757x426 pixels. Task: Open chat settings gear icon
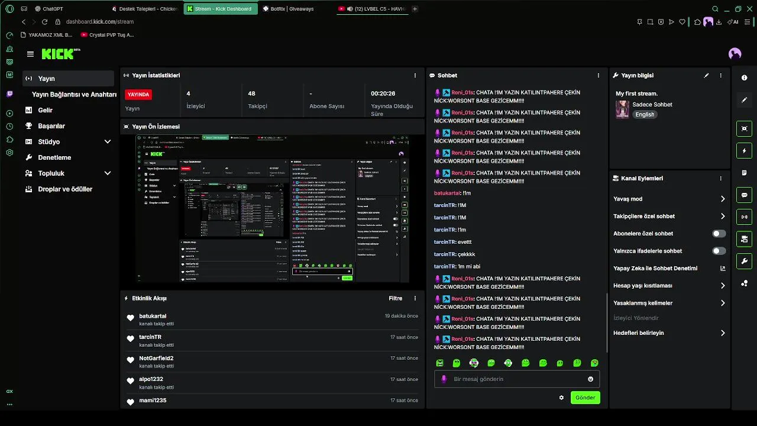pos(561,398)
